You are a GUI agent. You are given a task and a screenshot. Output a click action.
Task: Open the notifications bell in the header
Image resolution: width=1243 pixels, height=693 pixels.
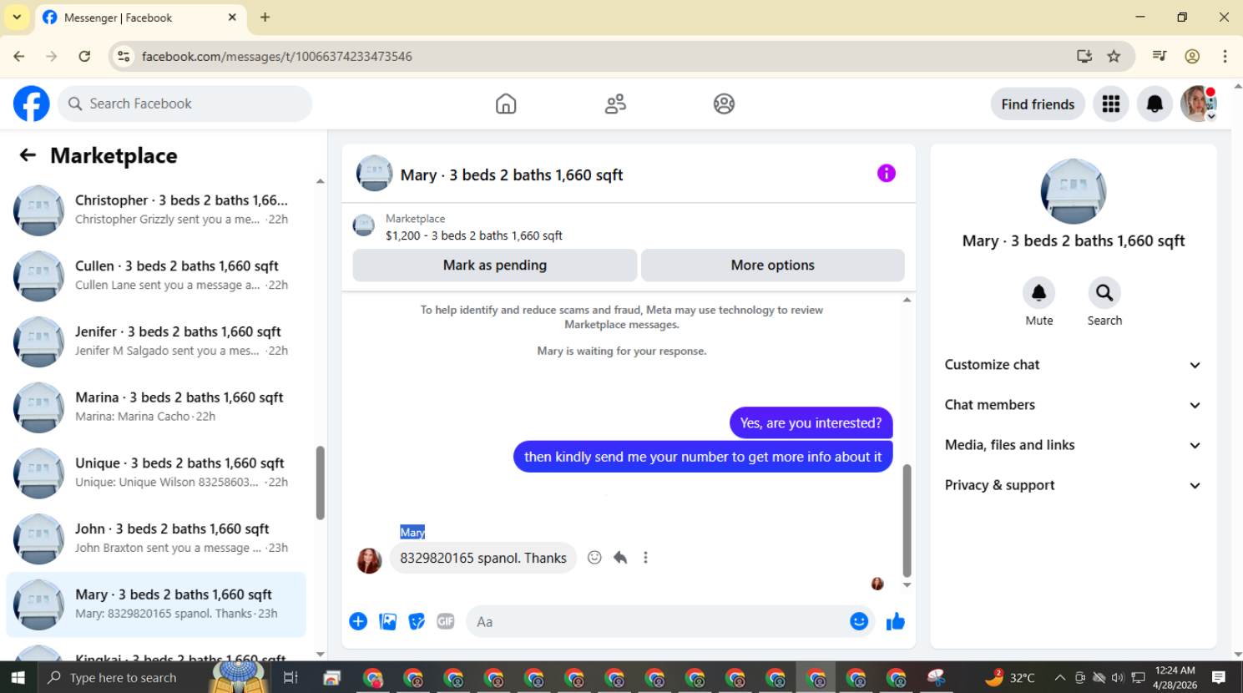(x=1155, y=104)
